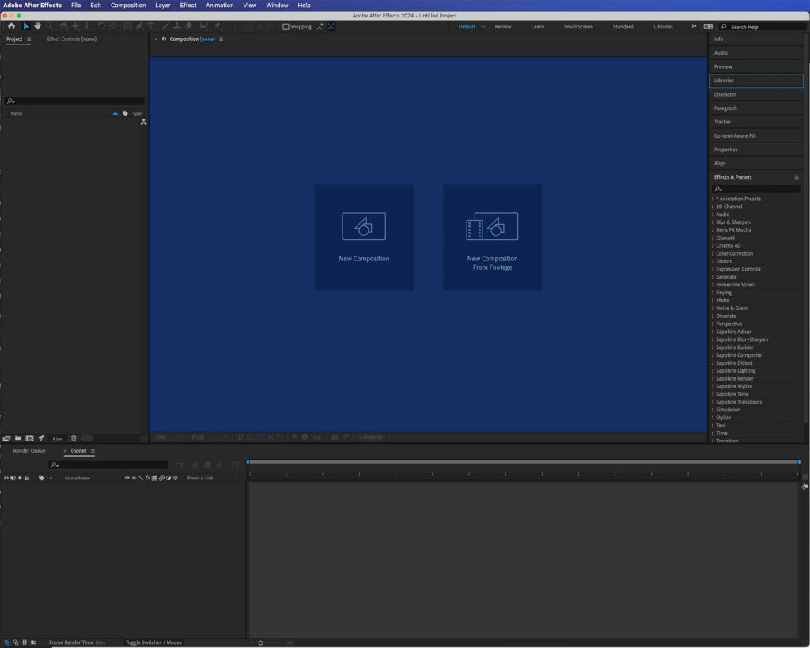Open the project flowchart view icon
810x648 pixels.
point(143,122)
